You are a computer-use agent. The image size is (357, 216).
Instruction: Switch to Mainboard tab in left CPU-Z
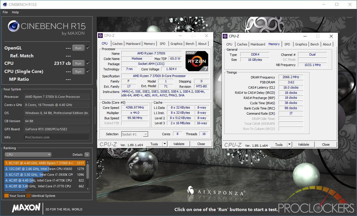(133, 44)
